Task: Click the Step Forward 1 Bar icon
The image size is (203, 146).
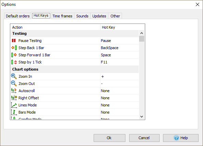Action: [x=14, y=55]
